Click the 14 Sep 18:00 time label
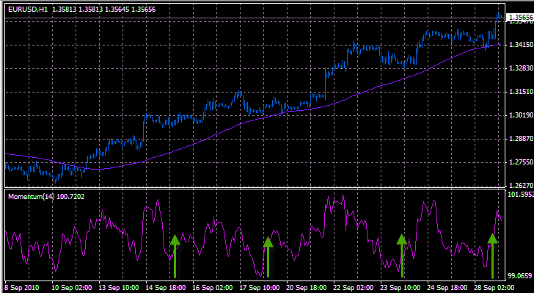Viewport: 534px width, 293px height. click(x=166, y=287)
